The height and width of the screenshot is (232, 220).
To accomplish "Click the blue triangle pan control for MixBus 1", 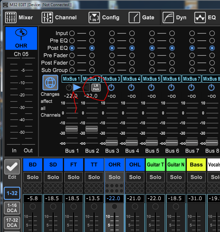I will coord(77,87).
